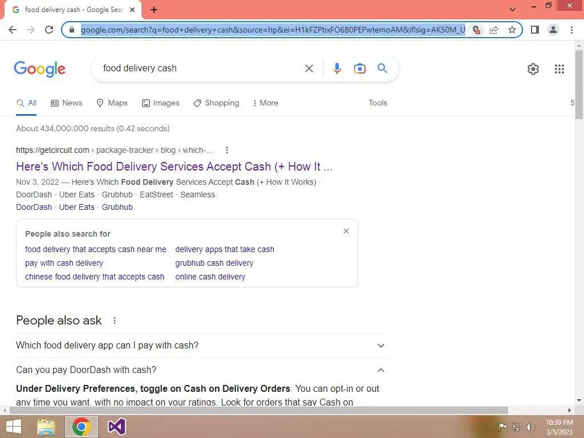Go to the Google logo homepage
This screenshot has height=438, width=584.
(x=39, y=69)
